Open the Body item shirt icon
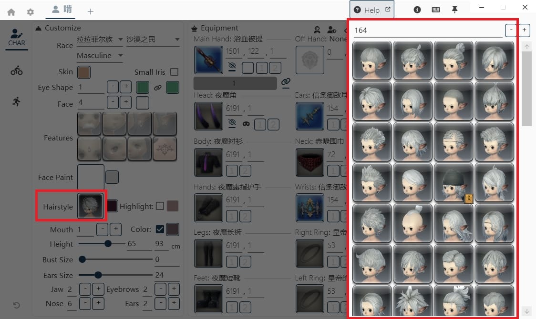The image size is (536, 319). [x=208, y=162]
